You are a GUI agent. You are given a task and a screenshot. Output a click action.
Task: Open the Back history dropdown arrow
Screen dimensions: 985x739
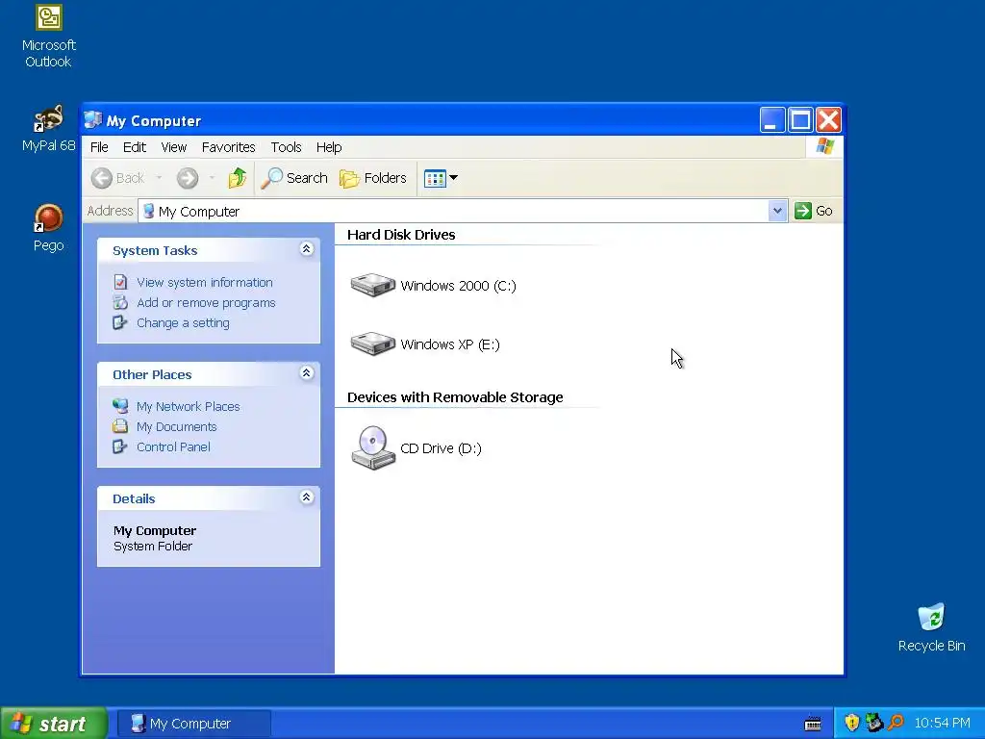pyautogui.click(x=159, y=178)
